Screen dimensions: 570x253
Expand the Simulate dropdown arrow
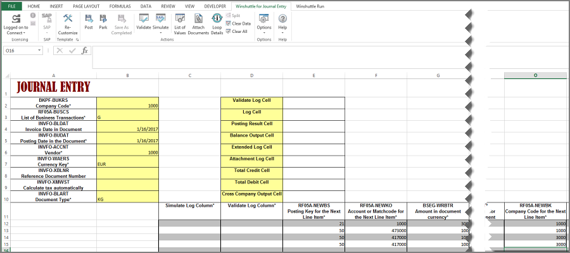160,33
